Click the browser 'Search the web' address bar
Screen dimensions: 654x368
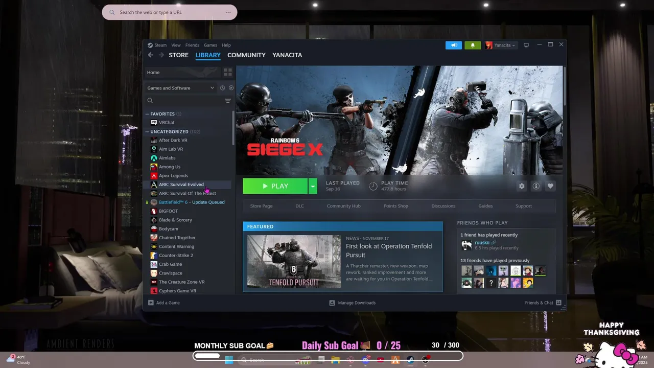(170, 12)
